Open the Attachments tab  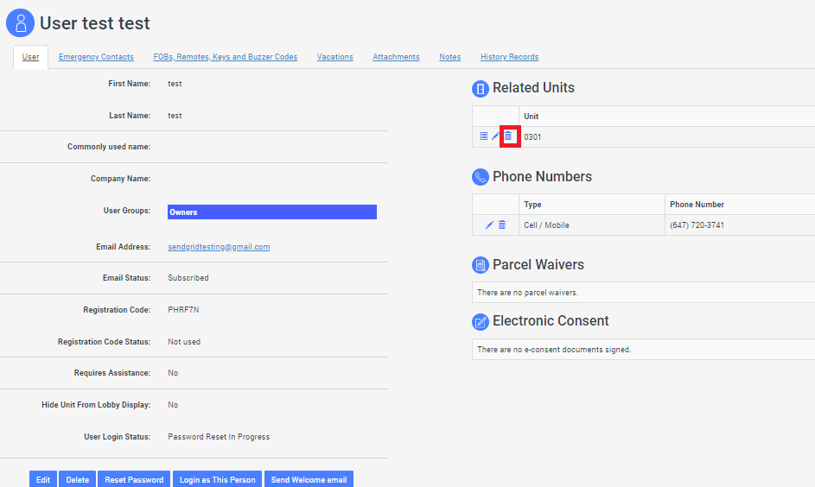(396, 57)
